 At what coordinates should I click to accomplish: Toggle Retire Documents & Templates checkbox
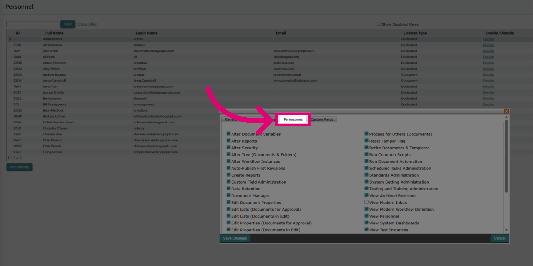pos(366,147)
